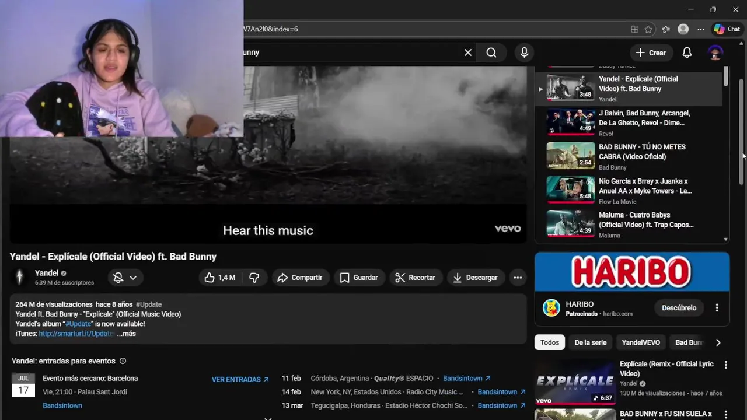Select Yandel Explícale playlist item
Image resolution: width=747 pixels, height=420 pixels.
click(x=629, y=89)
